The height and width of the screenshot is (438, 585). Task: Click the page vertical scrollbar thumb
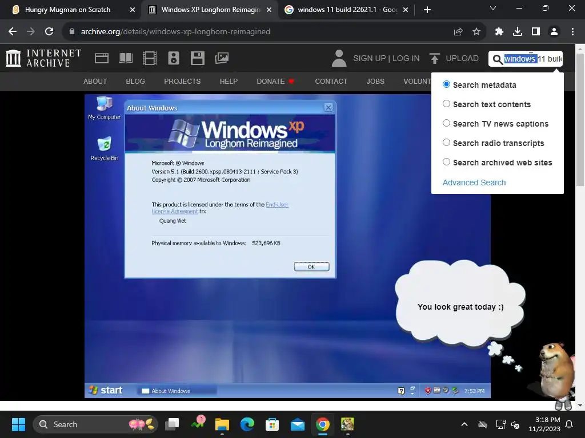pyautogui.click(x=580, y=119)
